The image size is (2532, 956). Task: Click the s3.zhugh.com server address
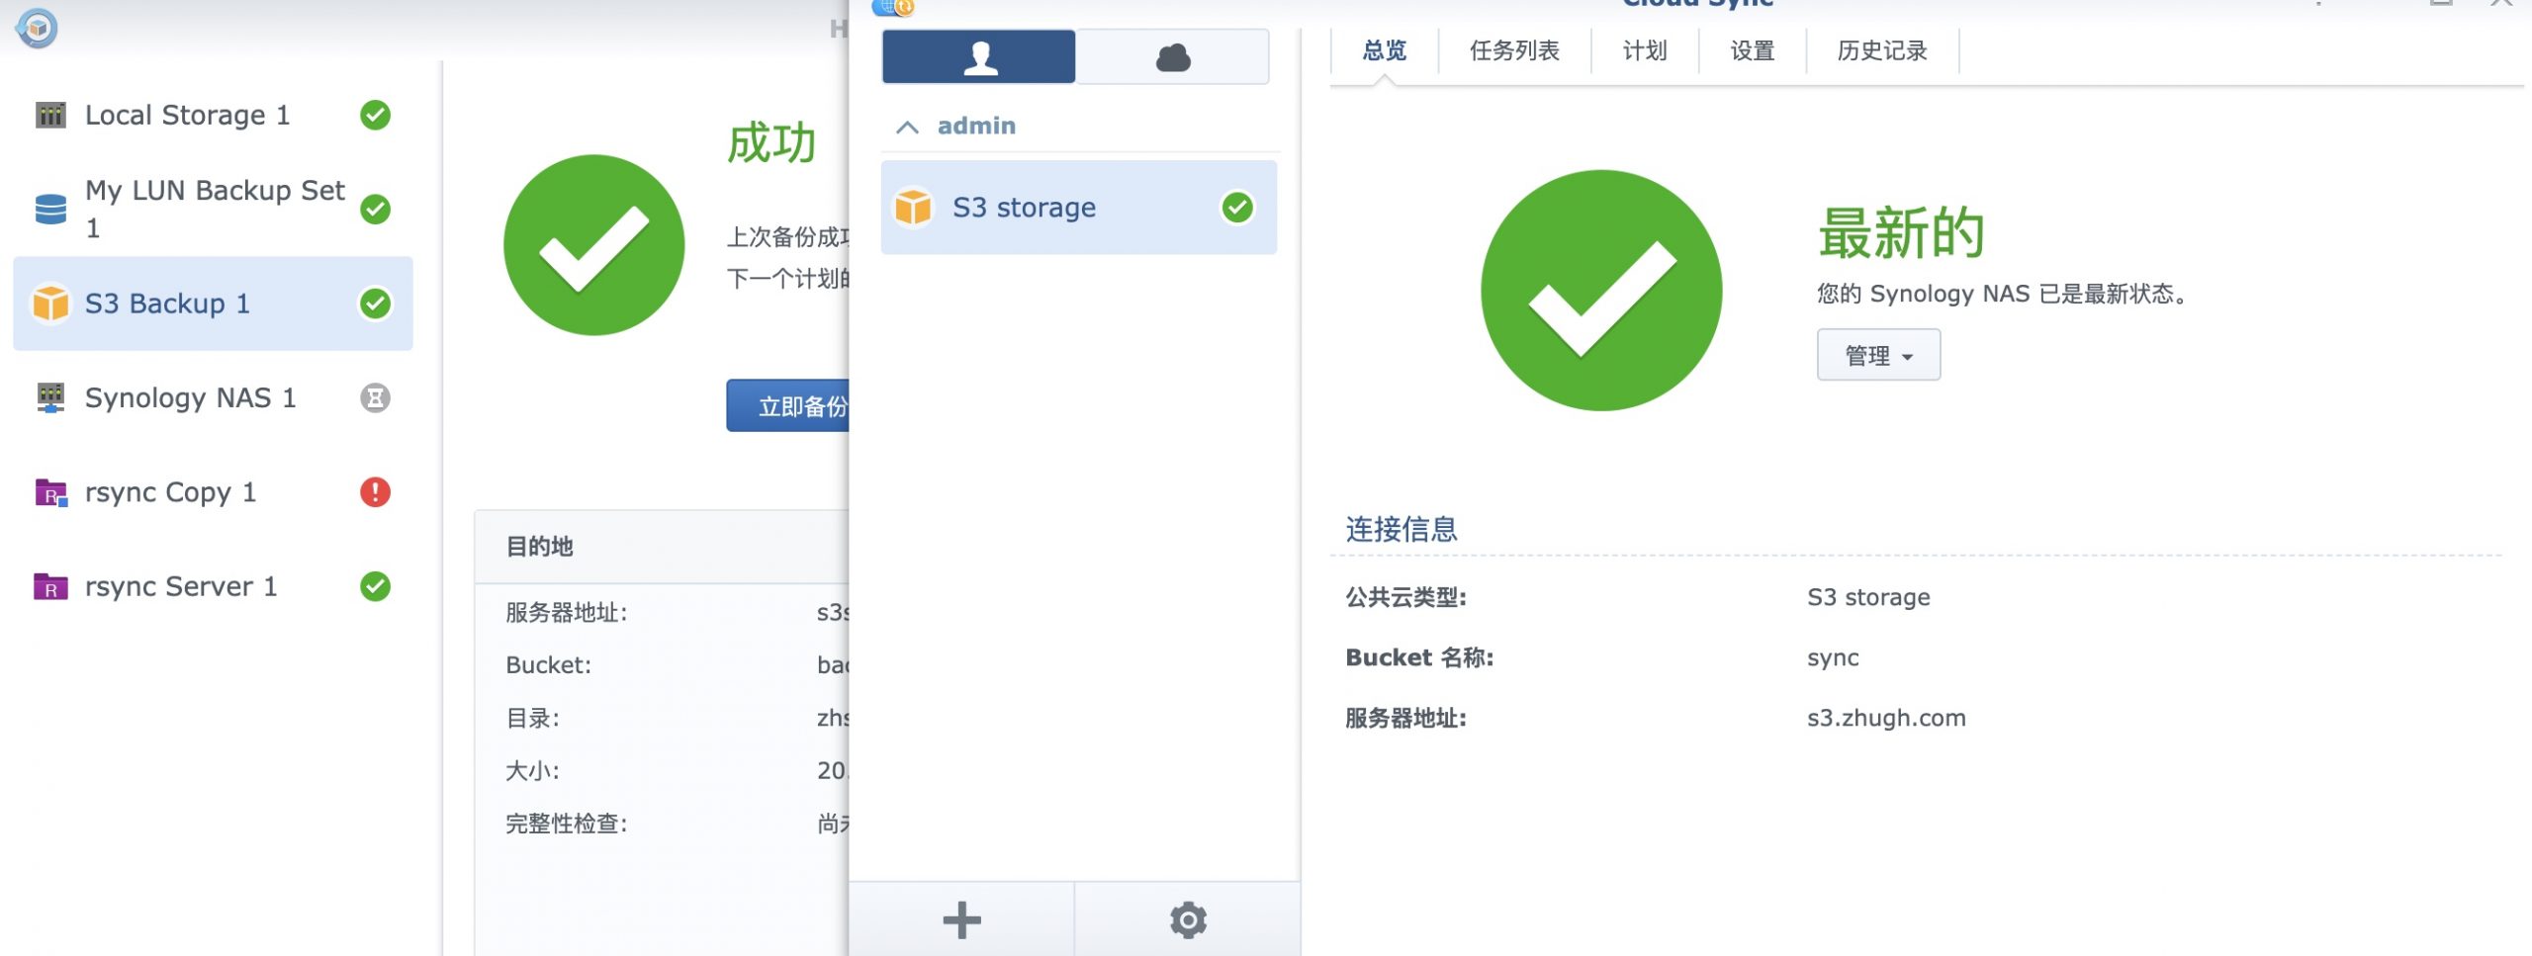click(x=1886, y=719)
